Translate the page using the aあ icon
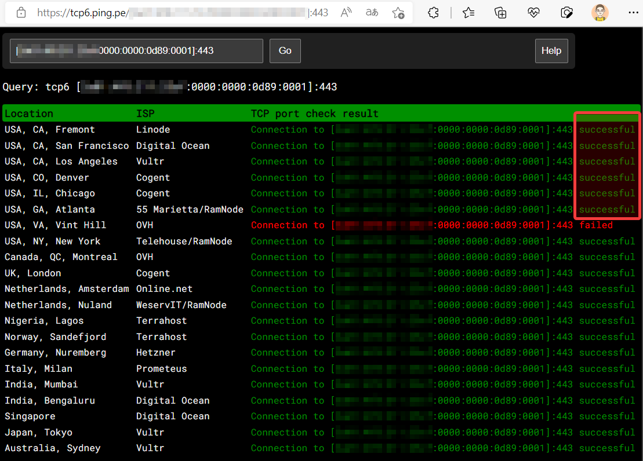 [x=372, y=12]
